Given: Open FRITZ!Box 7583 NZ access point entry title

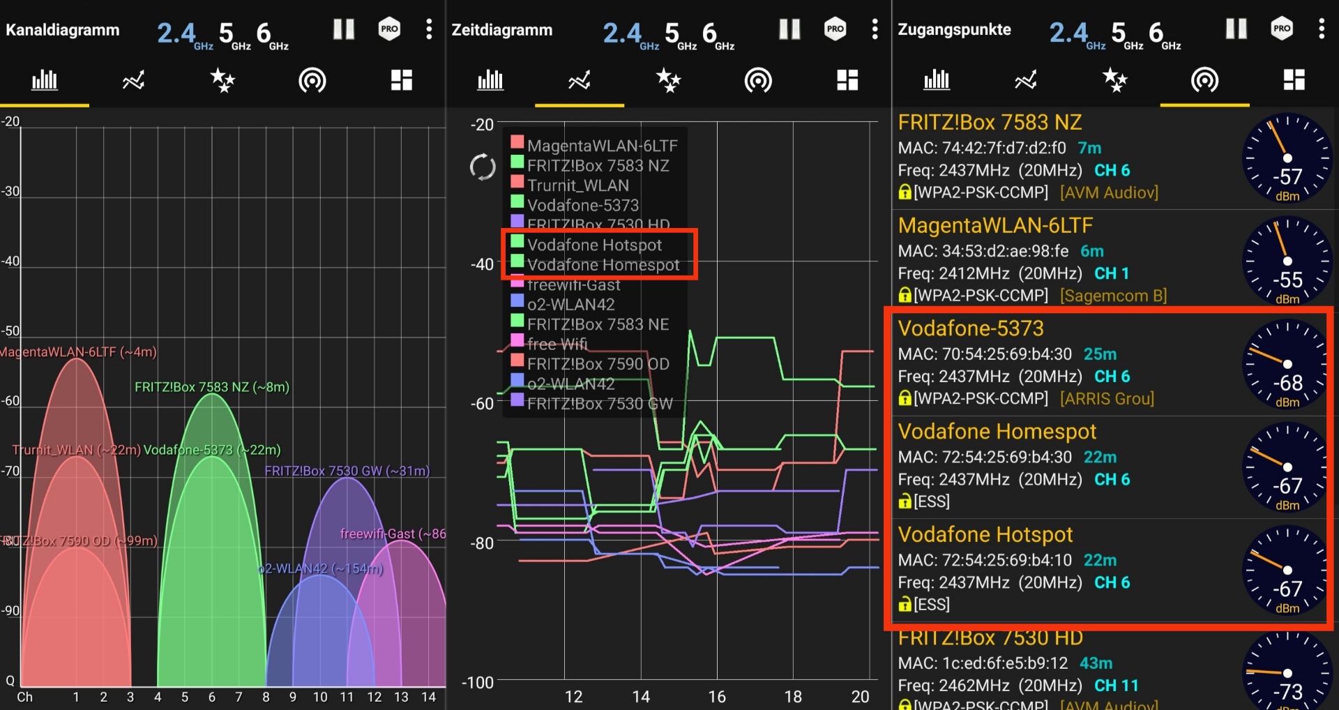Looking at the screenshot, I should tap(990, 123).
